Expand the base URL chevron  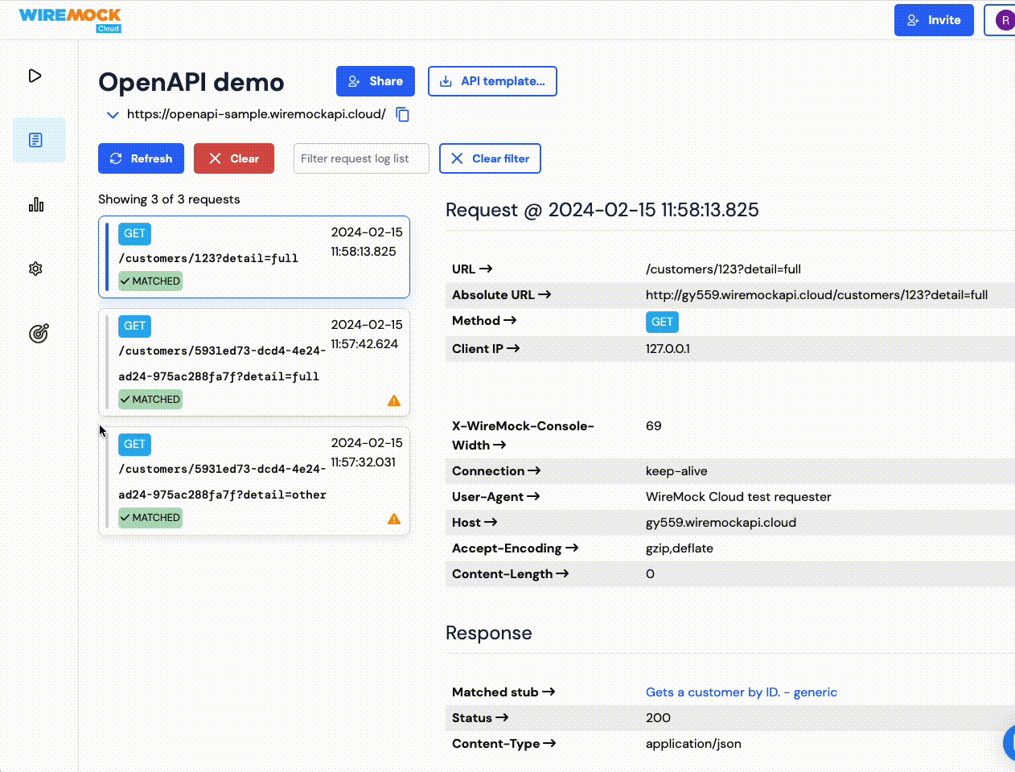pyautogui.click(x=113, y=115)
